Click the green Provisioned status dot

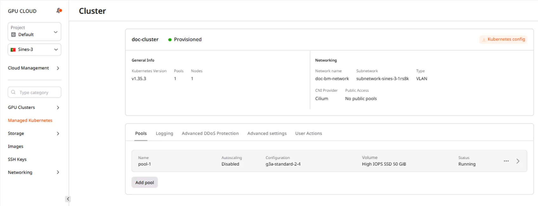pos(170,40)
